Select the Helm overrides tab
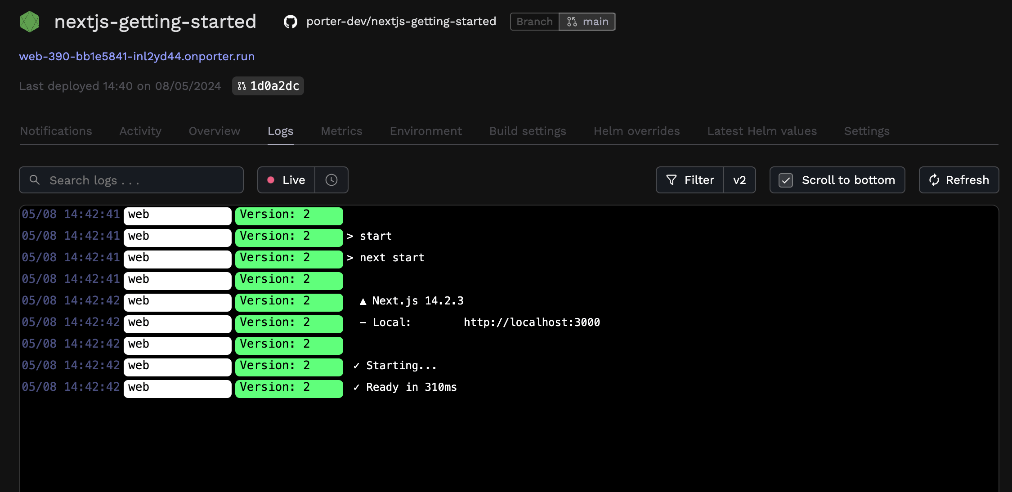The image size is (1012, 492). [x=636, y=131]
